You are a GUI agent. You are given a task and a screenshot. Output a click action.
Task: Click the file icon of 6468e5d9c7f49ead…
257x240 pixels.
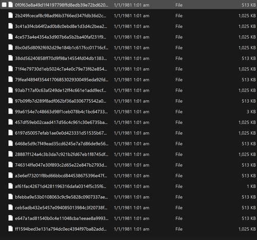point(11,143)
